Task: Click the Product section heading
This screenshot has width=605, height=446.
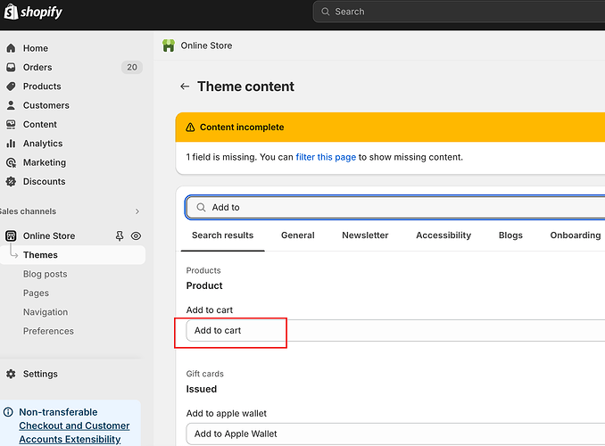Action: click(204, 285)
